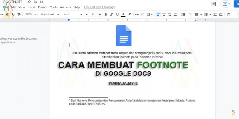The image size is (239, 119).
Task: Expand the insert image options arrow
Action: (x=152, y=15)
